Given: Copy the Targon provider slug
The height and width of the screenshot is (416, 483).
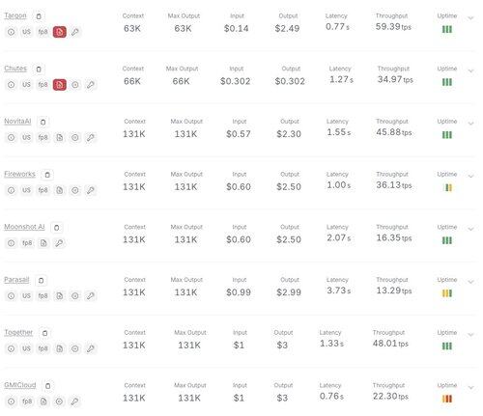Looking at the screenshot, I should point(39,16).
